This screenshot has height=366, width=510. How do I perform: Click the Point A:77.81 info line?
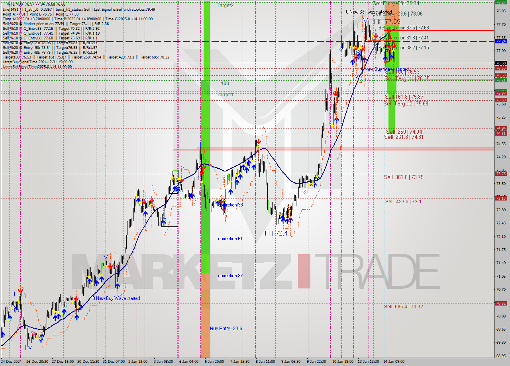coord(41,14)
